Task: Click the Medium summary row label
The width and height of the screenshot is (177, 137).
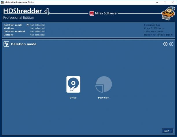Action: 9,28
